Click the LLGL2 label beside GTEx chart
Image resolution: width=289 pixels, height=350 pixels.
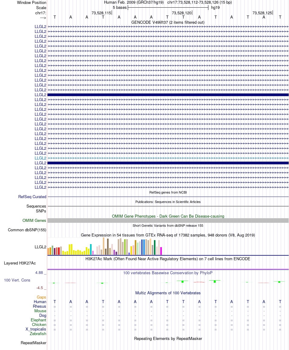click(x=40, y=247)
